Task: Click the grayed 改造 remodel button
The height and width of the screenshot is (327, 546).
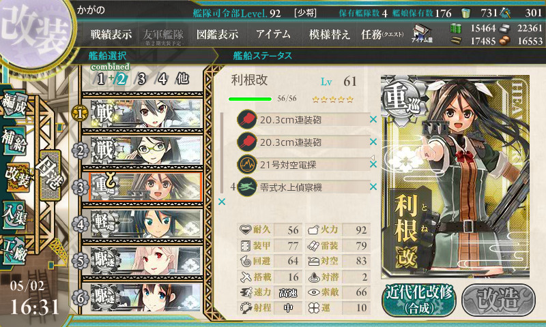Action: [498, 300]
